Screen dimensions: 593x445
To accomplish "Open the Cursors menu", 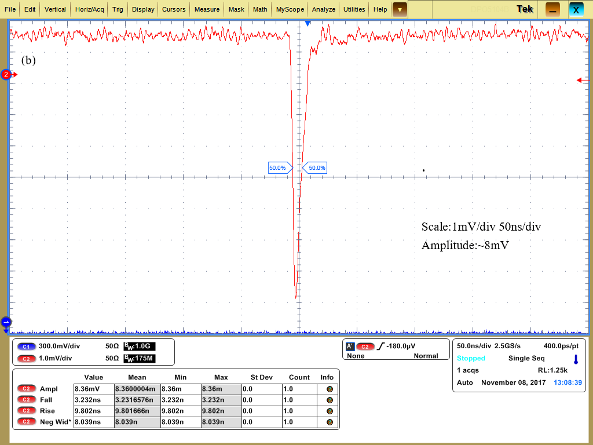I will [x=174, y=9].
